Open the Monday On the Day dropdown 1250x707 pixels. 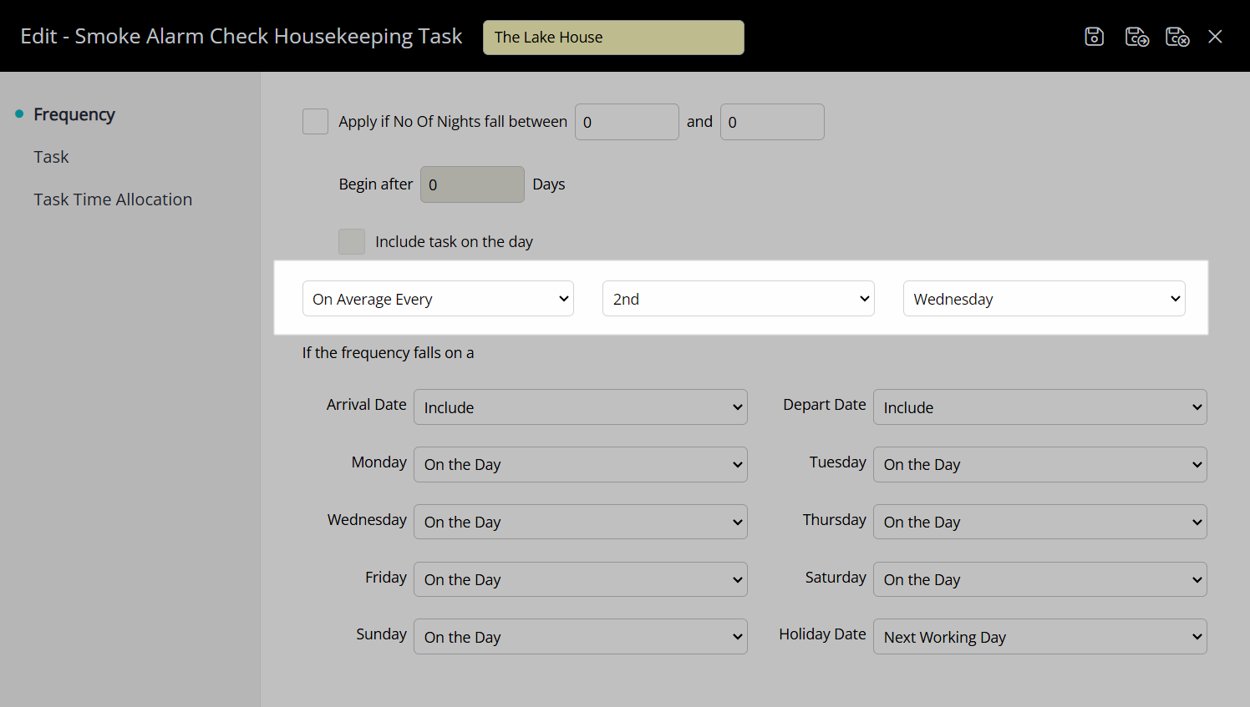pos(580,465)
